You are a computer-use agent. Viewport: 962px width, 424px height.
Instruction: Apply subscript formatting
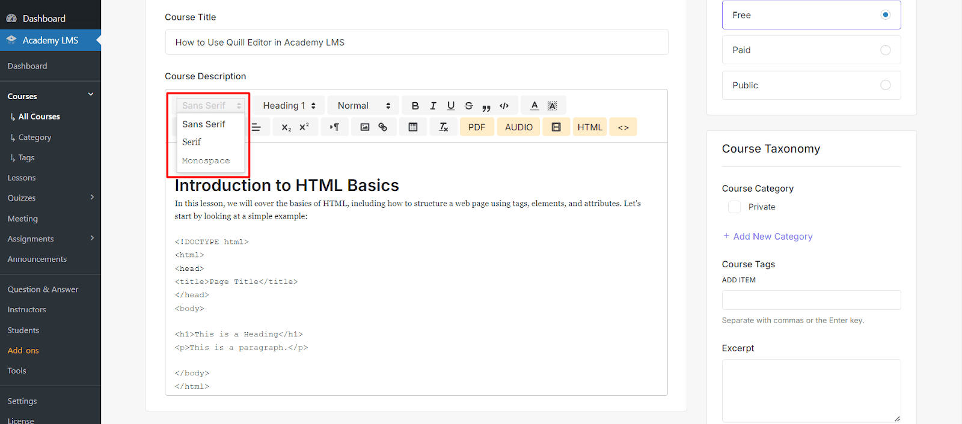(286, 127)
